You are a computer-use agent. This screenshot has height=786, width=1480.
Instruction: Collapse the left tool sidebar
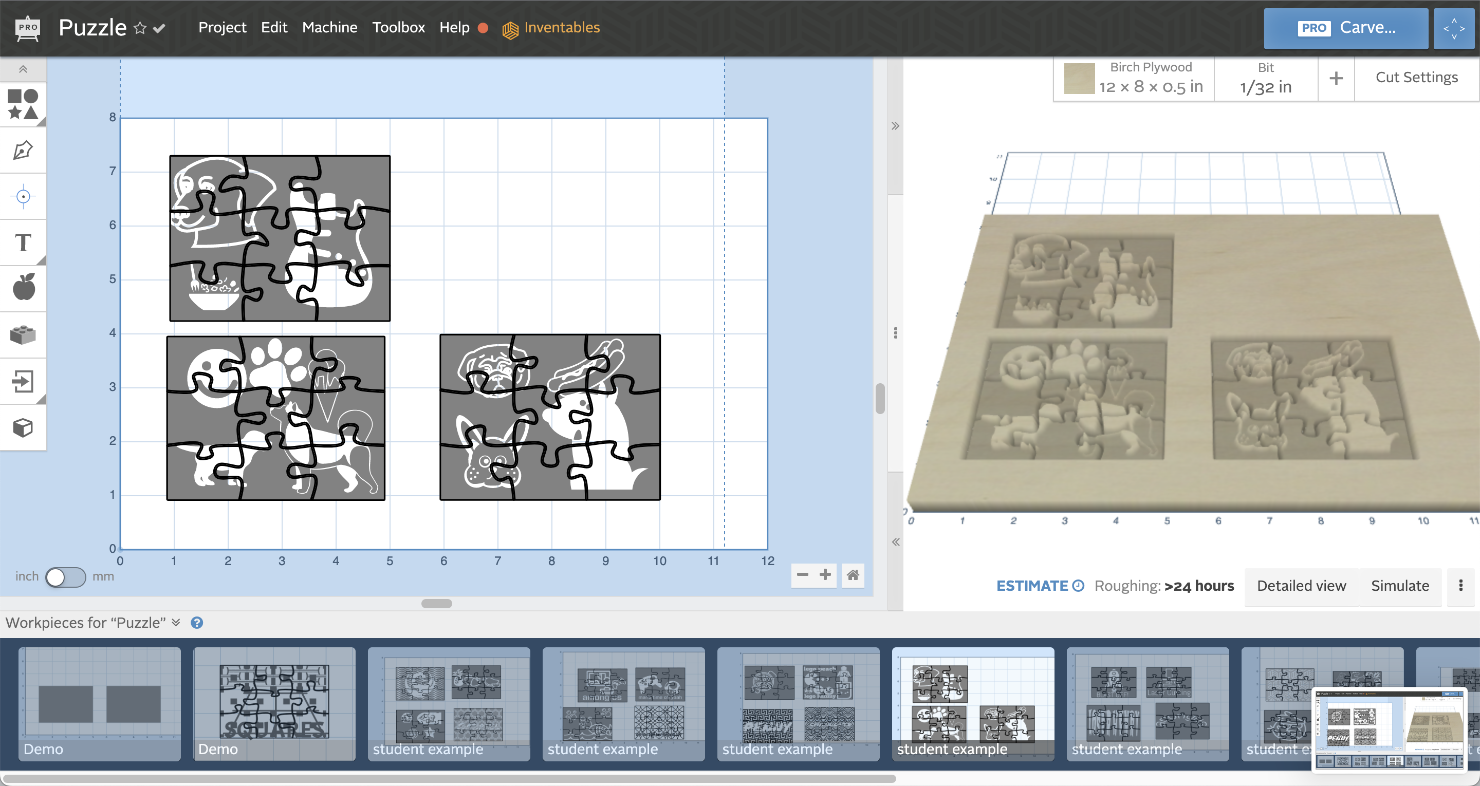click(23, 69)
